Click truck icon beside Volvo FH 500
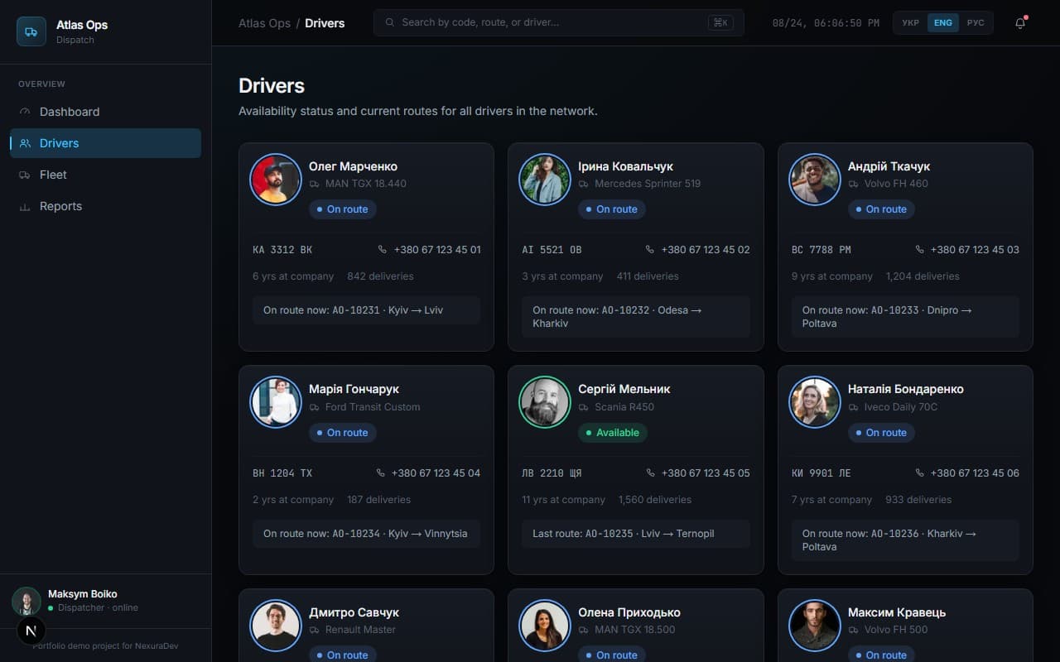 tap(854, 630)
